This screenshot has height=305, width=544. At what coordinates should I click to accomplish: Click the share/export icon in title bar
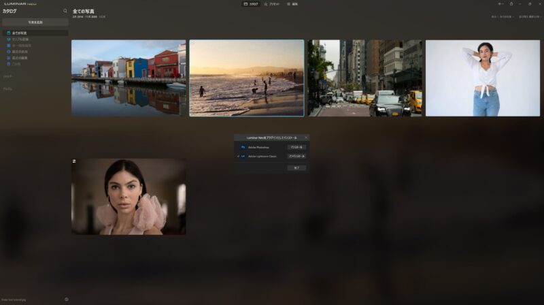pos(511,3)
